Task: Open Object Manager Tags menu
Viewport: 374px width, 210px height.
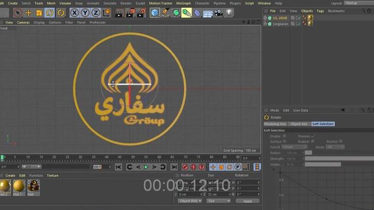Action: [320, 11]
